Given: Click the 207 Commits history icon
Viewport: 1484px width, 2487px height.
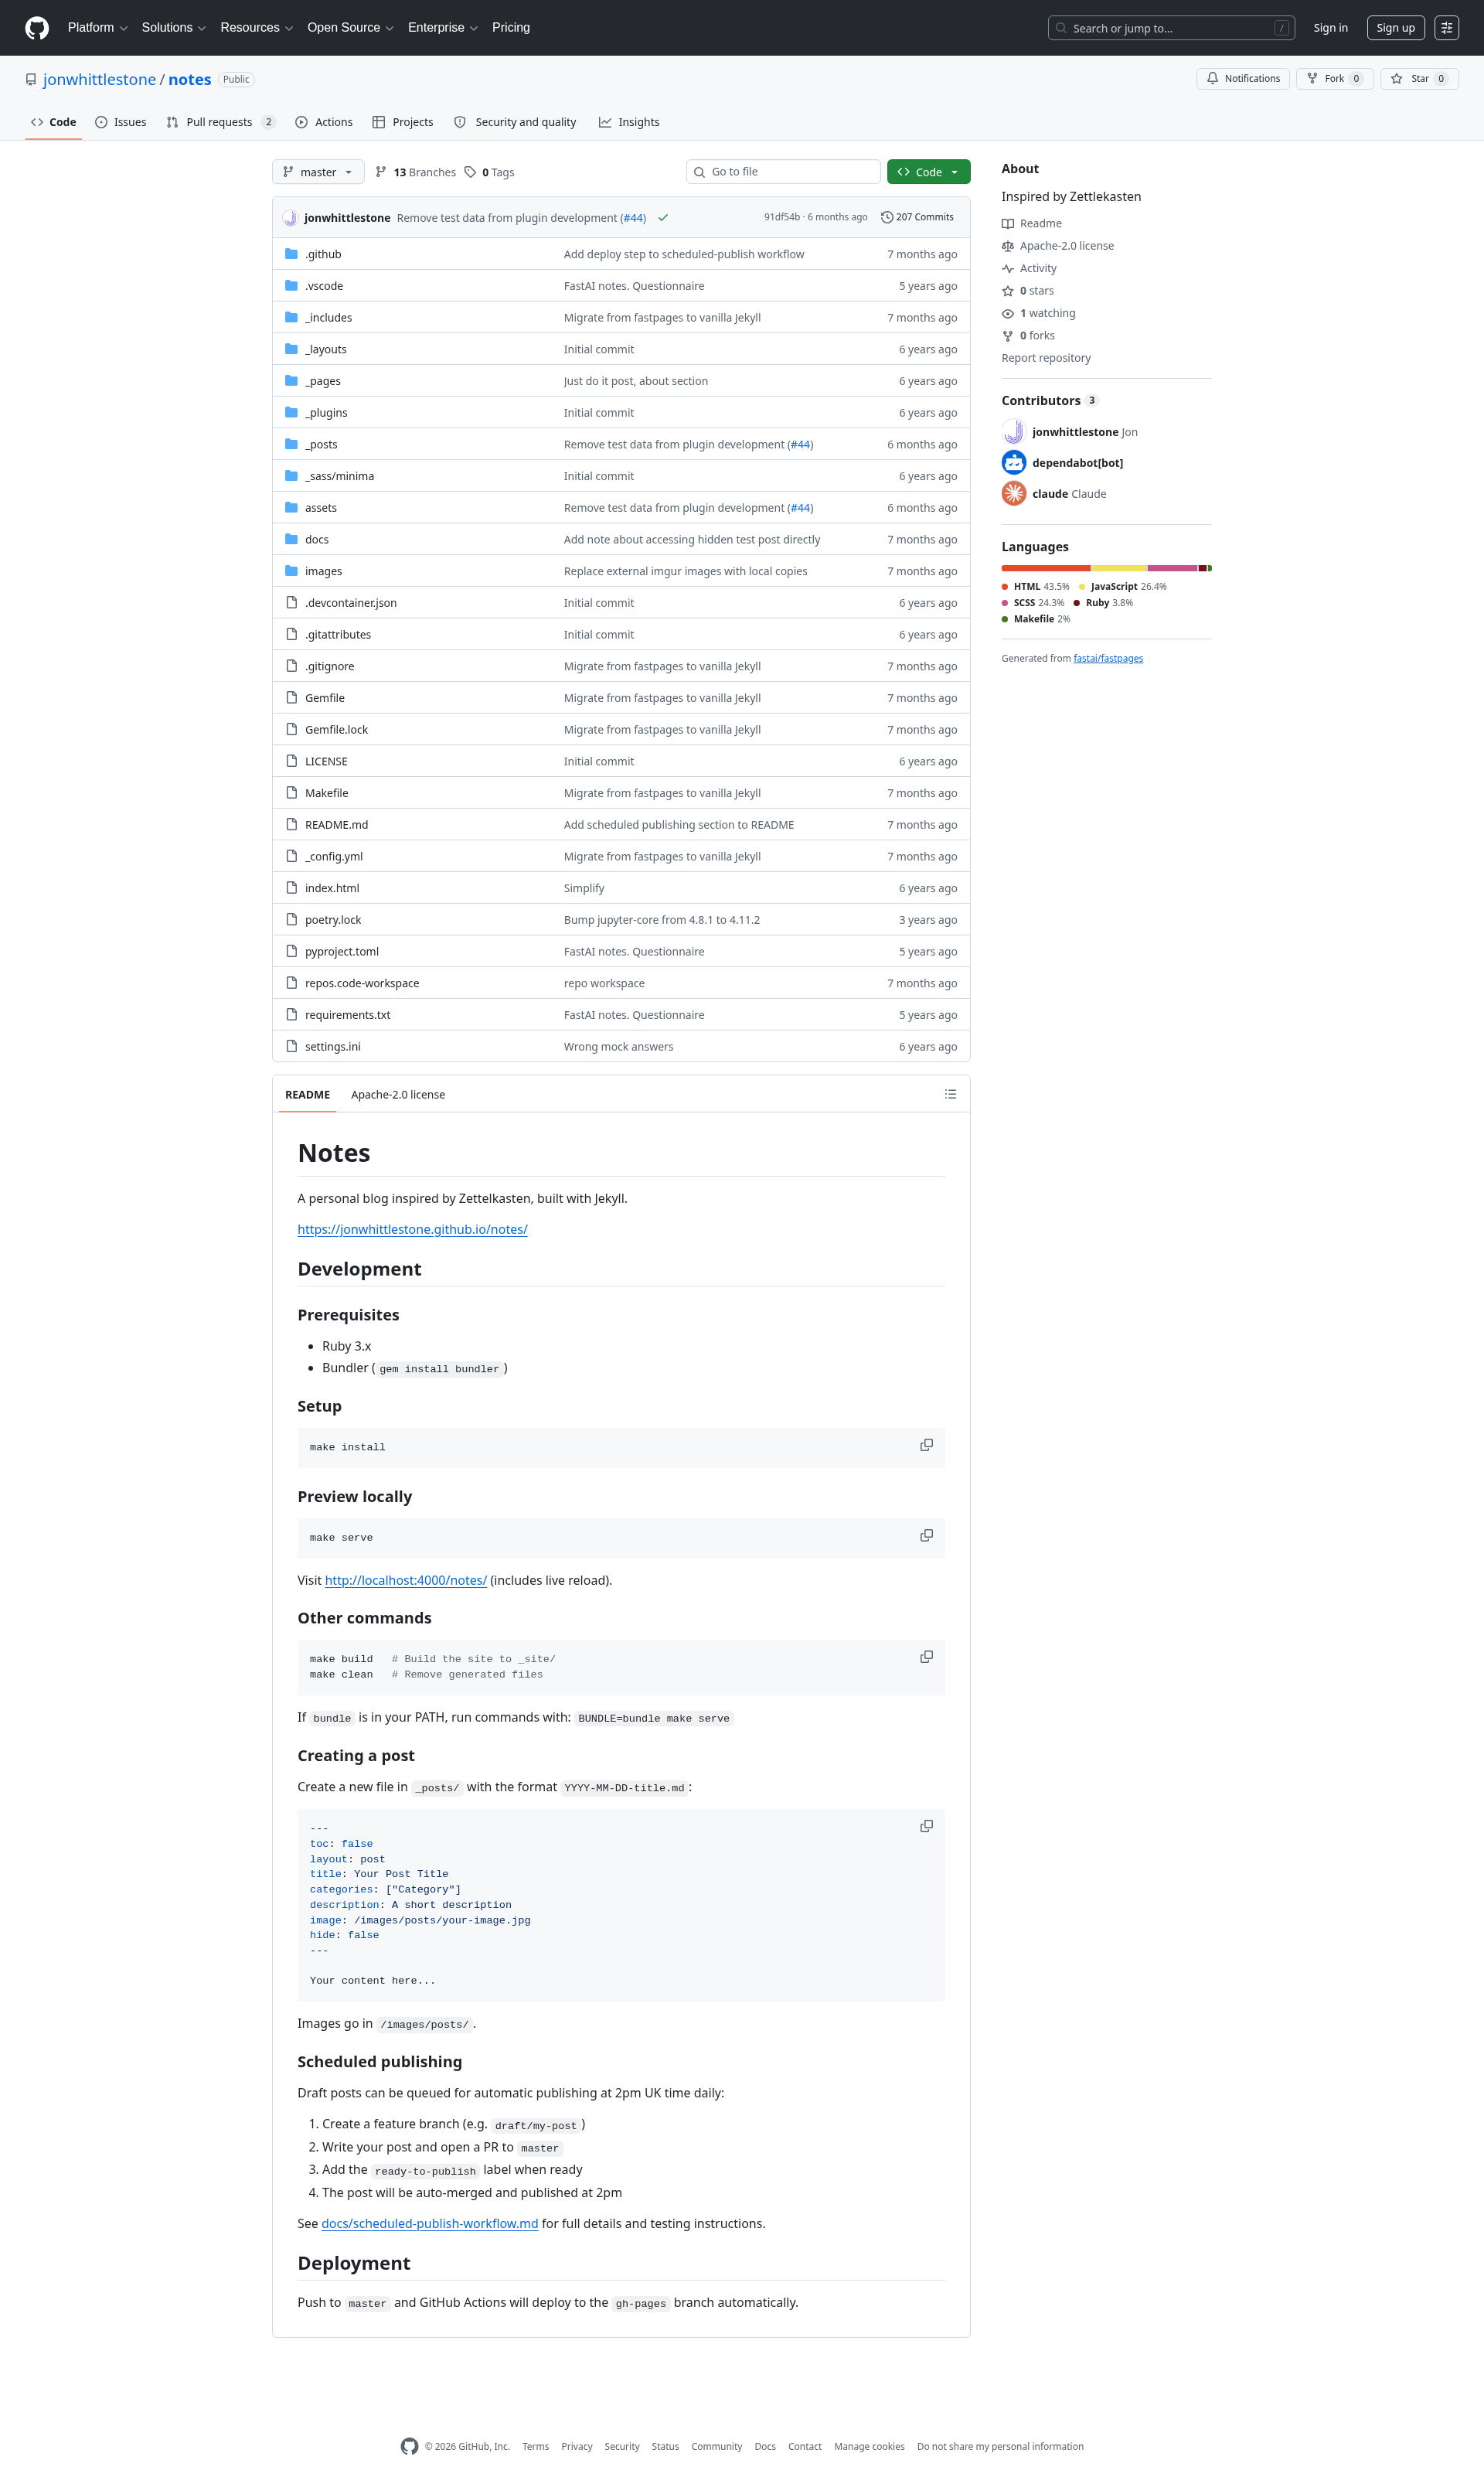Looking at the screenshot, I should tap(886, 217).
